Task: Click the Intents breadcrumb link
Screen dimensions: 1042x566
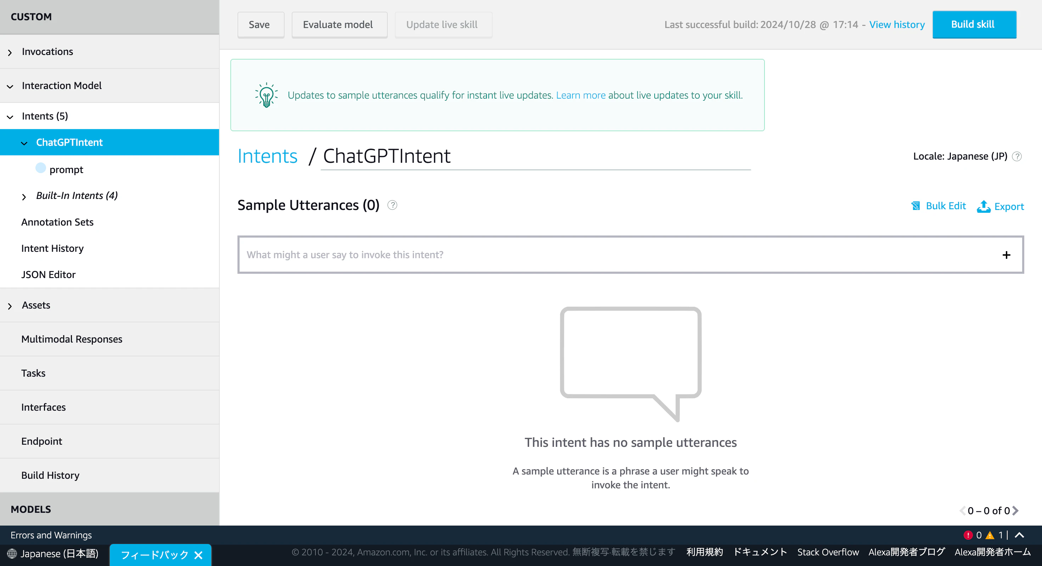Action: [267, 156]
